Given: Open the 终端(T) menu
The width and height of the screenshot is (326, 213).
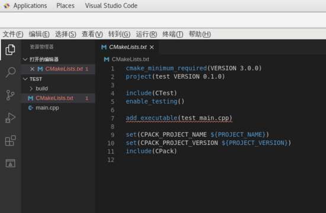Looking at the screenshot, I should pyautogui.click(x=172, y=34).
